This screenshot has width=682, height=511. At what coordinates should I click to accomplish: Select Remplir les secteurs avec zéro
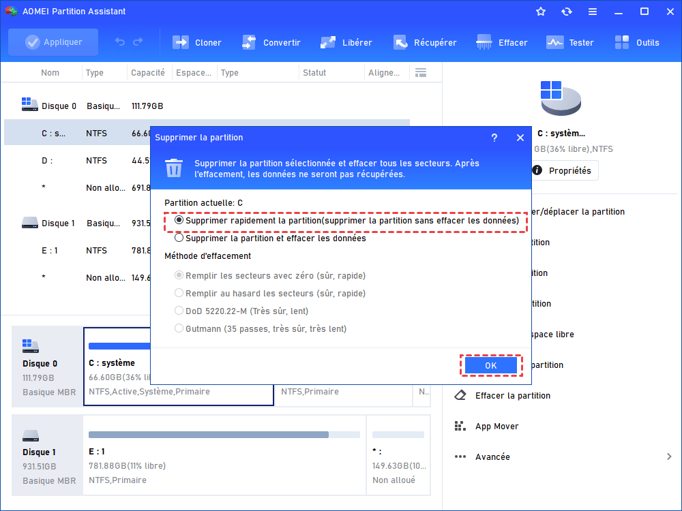point(269,276)
